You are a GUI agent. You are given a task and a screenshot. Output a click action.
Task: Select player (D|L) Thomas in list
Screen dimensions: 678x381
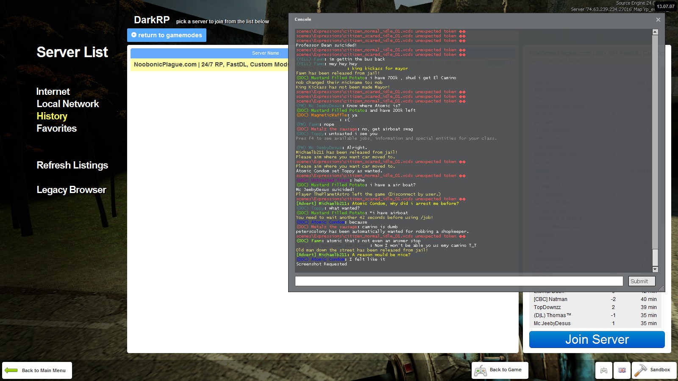pos(595,315)
